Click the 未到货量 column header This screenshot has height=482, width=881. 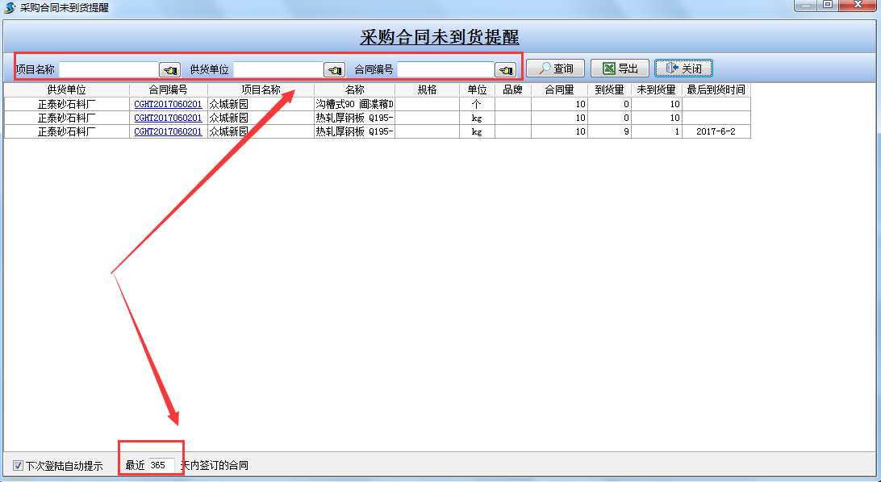pos(656,89)
